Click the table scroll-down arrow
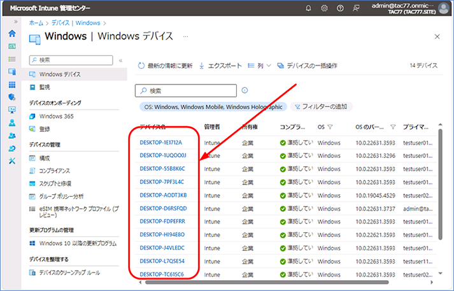Viewport: 454px width, 291px height. (x=441, y=273)
